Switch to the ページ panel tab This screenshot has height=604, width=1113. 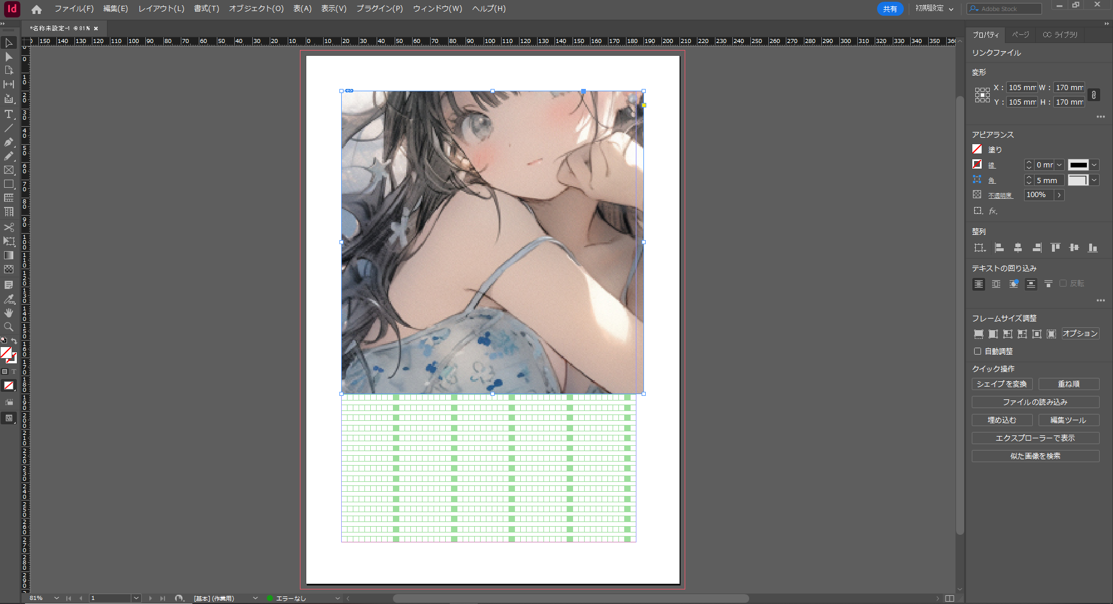coord(1021,35)
